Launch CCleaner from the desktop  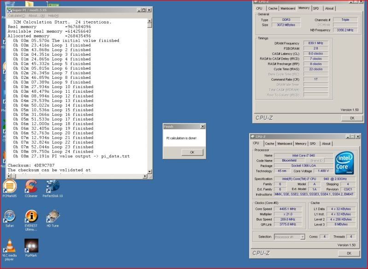[x=31, y=189]
